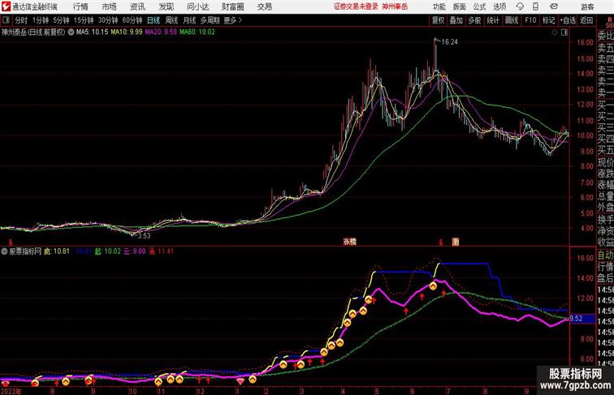Click the mobile phone icon
This screenshot has height=395, width=614.
pyautogui.click(x=535, y=6)
